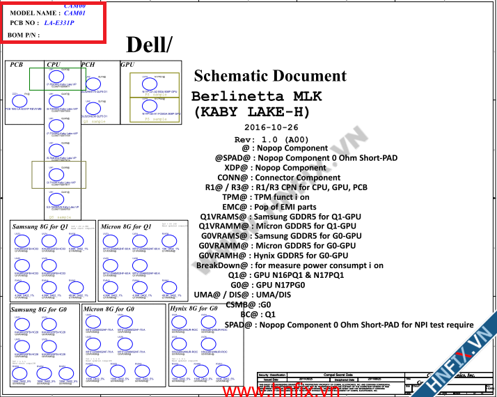Select 'UMA@ / DIS@ : UMA/DIS' line

242,295
